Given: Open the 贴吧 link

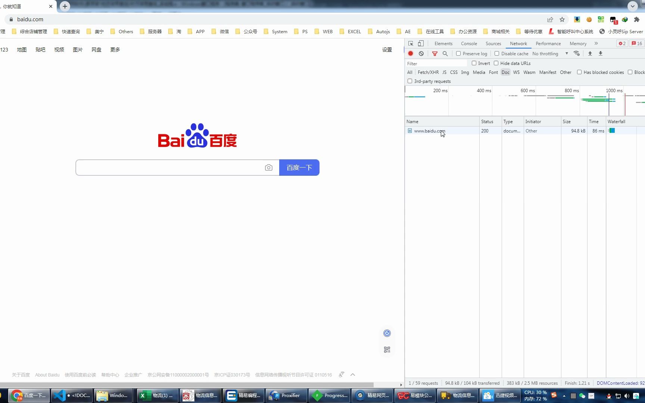Looking at the screenshot, I should [x=40, y=50].
